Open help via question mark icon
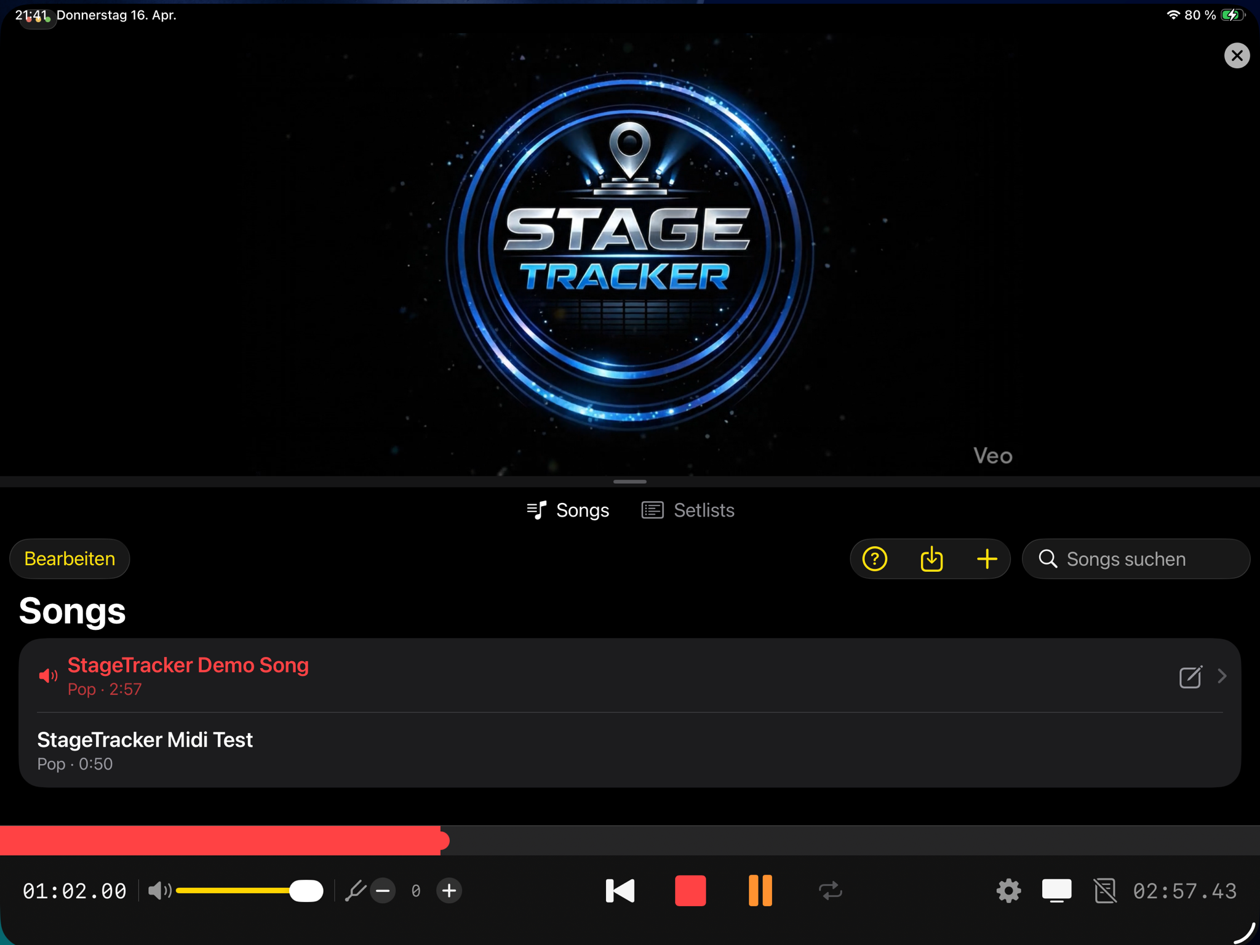This screenshot has width=1260, height=945. (x=874, y=558)
